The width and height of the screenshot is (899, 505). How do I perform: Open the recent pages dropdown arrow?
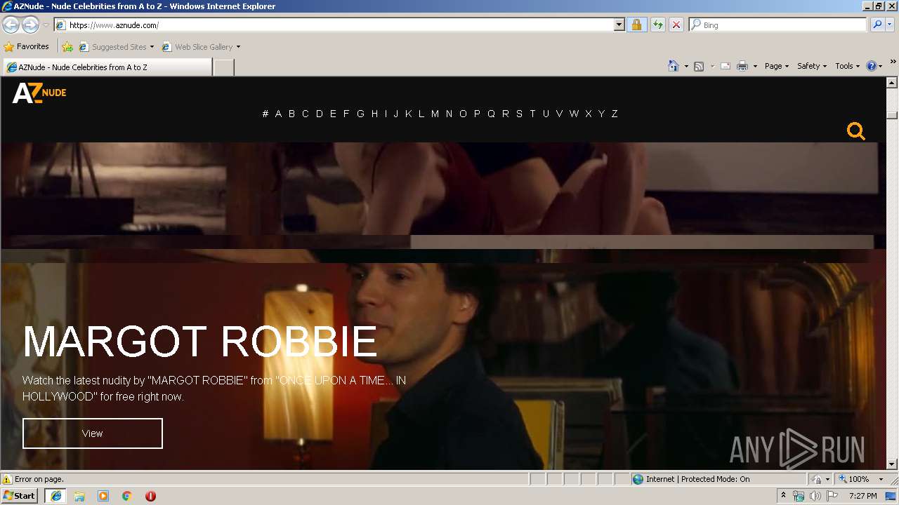pyautogui.click(x=46, y=25)
